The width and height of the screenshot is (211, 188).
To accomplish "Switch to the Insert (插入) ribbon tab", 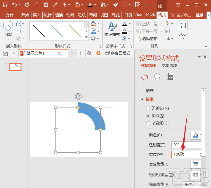I will (x=37, y=15).
